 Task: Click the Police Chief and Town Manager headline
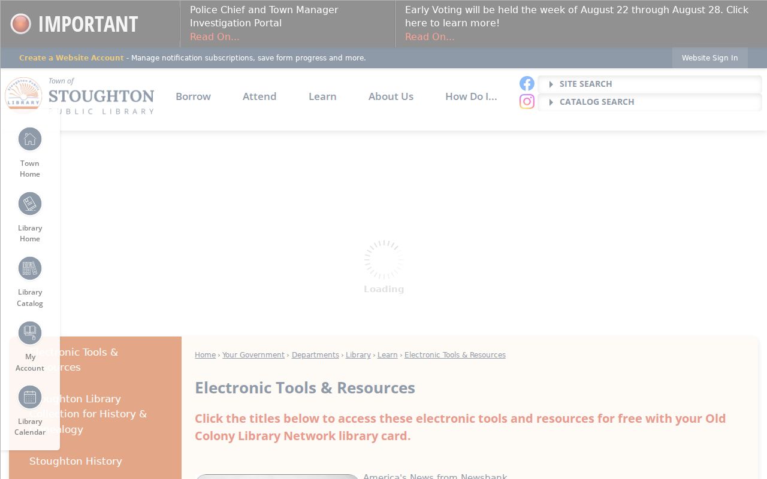click(x=264, y=16)
